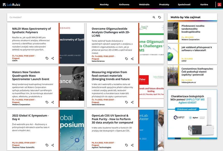Image resolution: width=223 pixels, height=151 pixels.
Task: Click SelectScience label on Oligonucleotide card
Action: (98, 61)
